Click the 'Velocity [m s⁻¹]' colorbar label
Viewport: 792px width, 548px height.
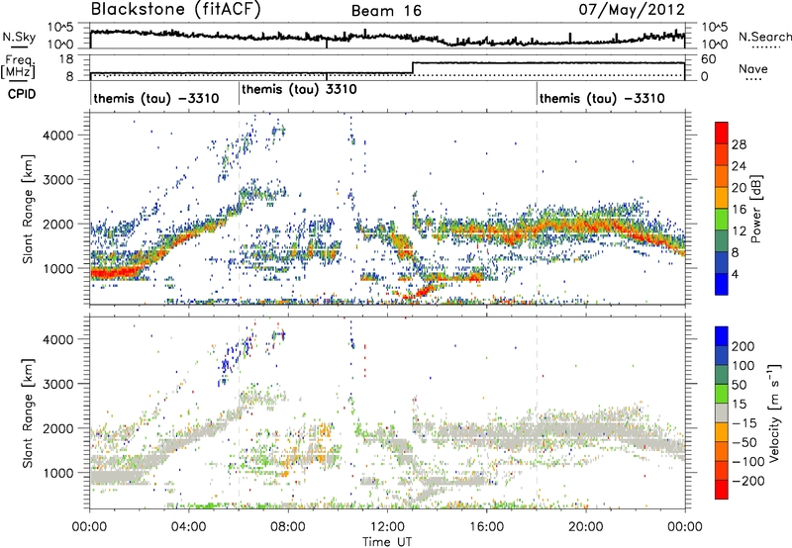click(x=774, y=412)
